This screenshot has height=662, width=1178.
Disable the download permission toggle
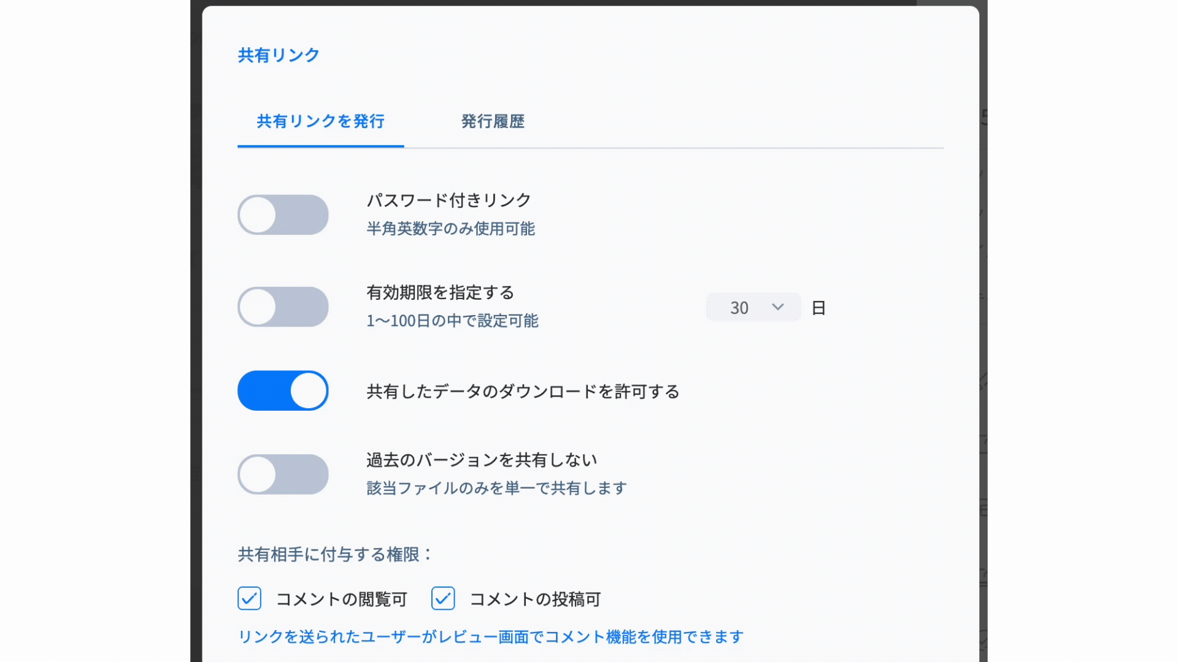point(283,391)
